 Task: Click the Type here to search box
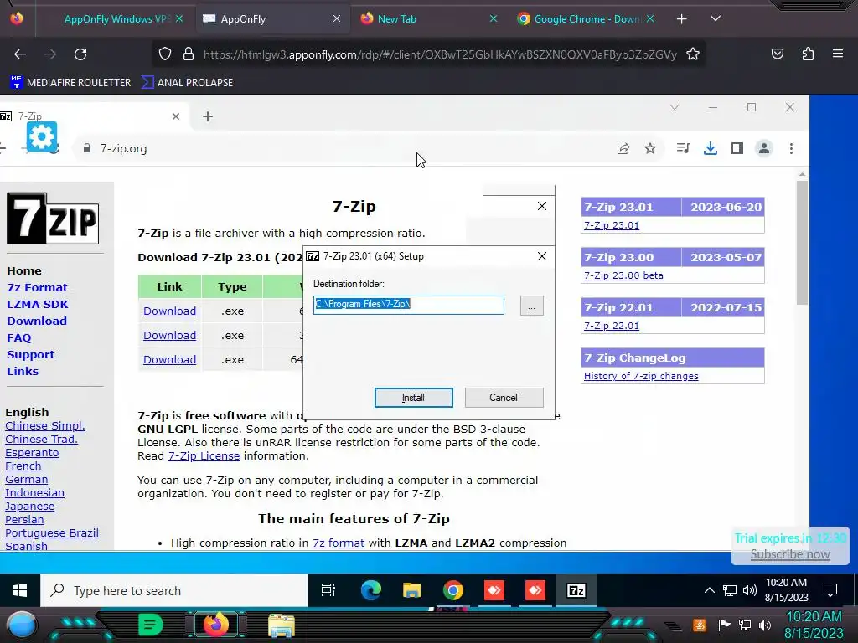tap(174, 590)
